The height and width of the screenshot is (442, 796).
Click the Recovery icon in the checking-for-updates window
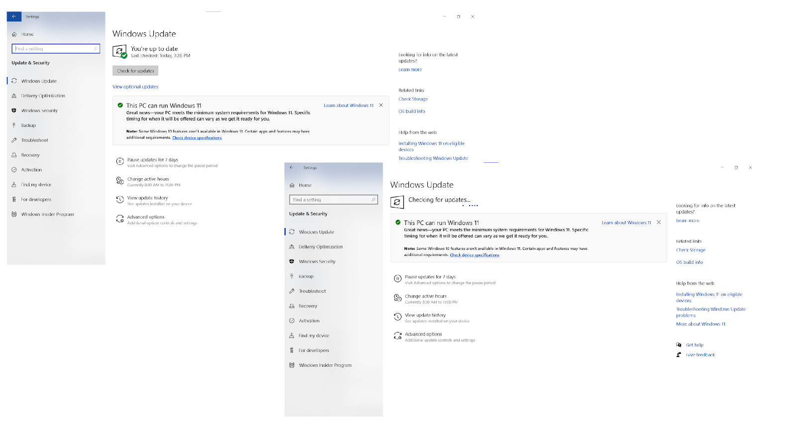[x=292, y=306]
